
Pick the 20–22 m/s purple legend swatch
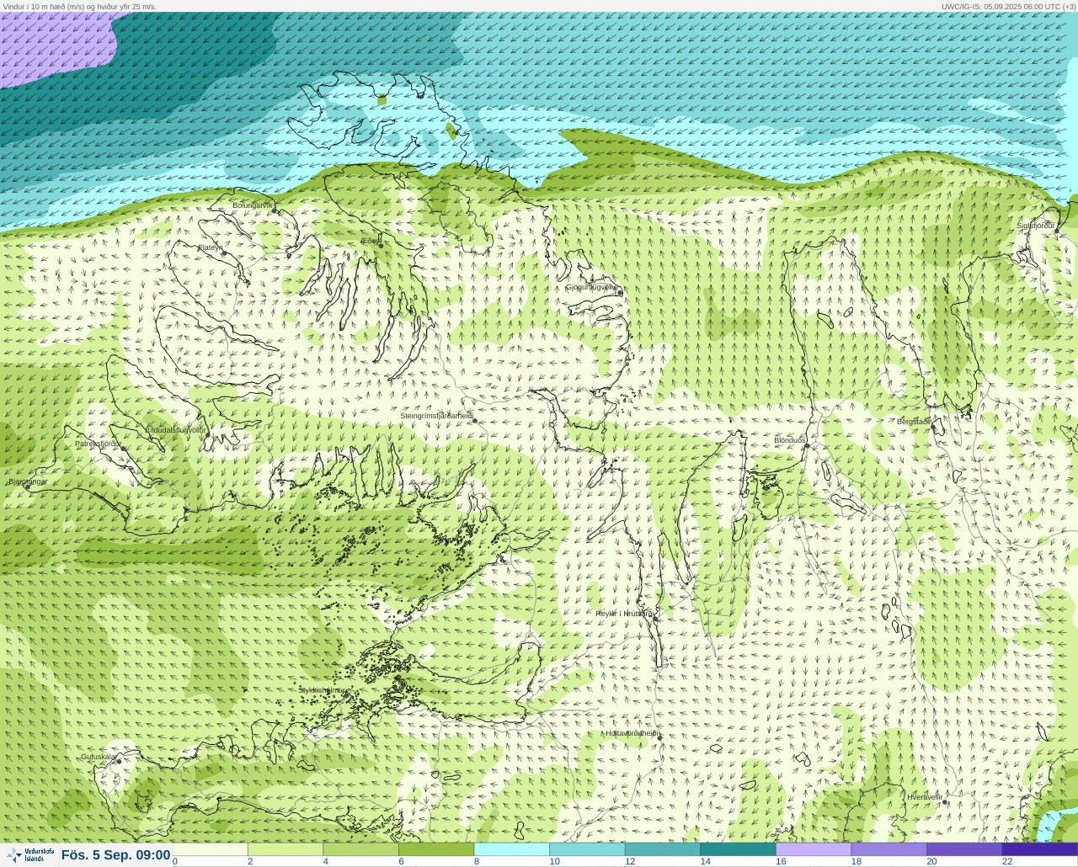click(963, 849)
